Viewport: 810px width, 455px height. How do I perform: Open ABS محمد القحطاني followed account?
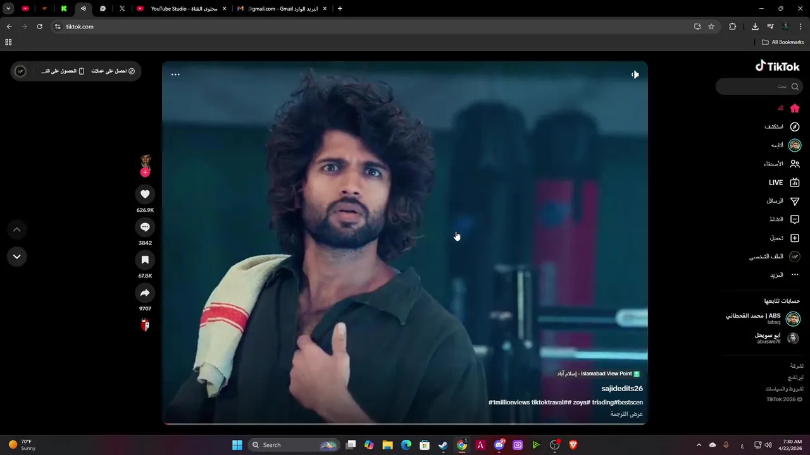point(763,318)
